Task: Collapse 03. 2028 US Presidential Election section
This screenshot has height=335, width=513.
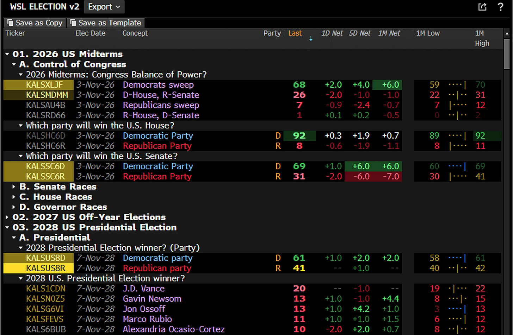Action: [x=7, y=228]
